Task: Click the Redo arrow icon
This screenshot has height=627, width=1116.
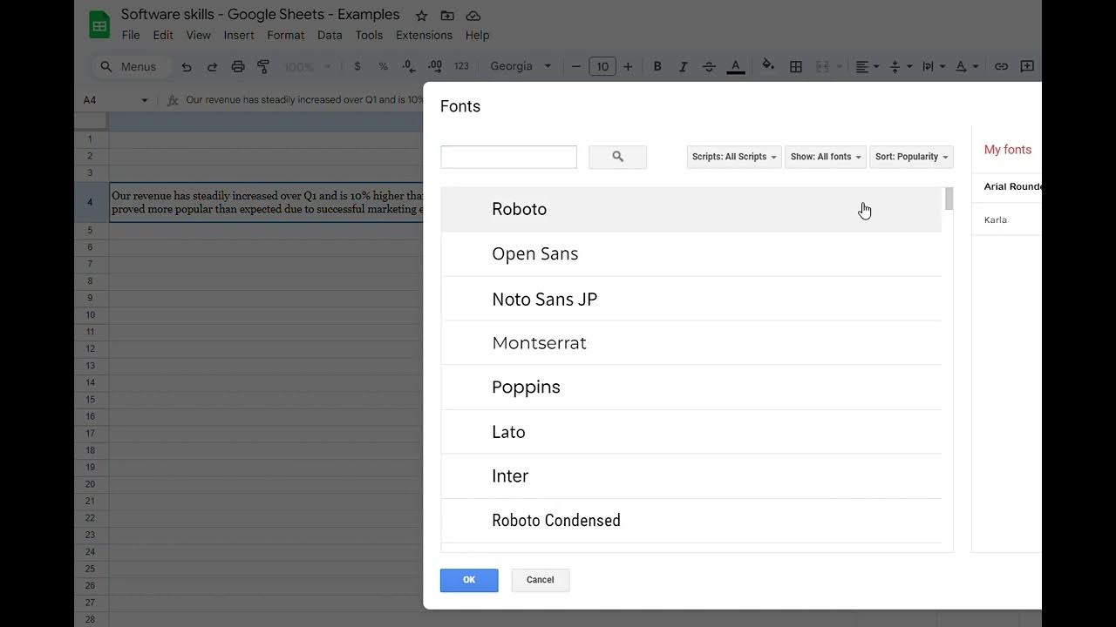Action: pos(212,66)
